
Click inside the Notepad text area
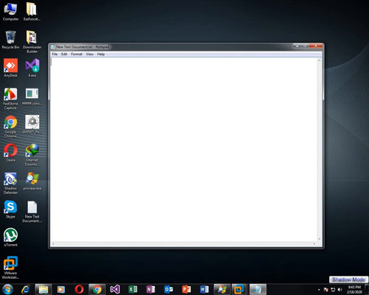coord(184,150)
